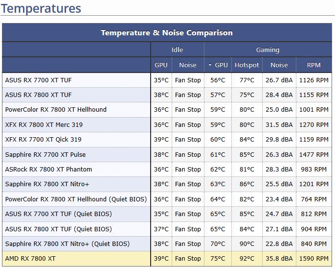This screenshot has height=269, width=335.
Task: Select ASUS RX 7800 XT TUF (Quiet BIOS)
Action: pyautogui.click(x=58, y=229)
